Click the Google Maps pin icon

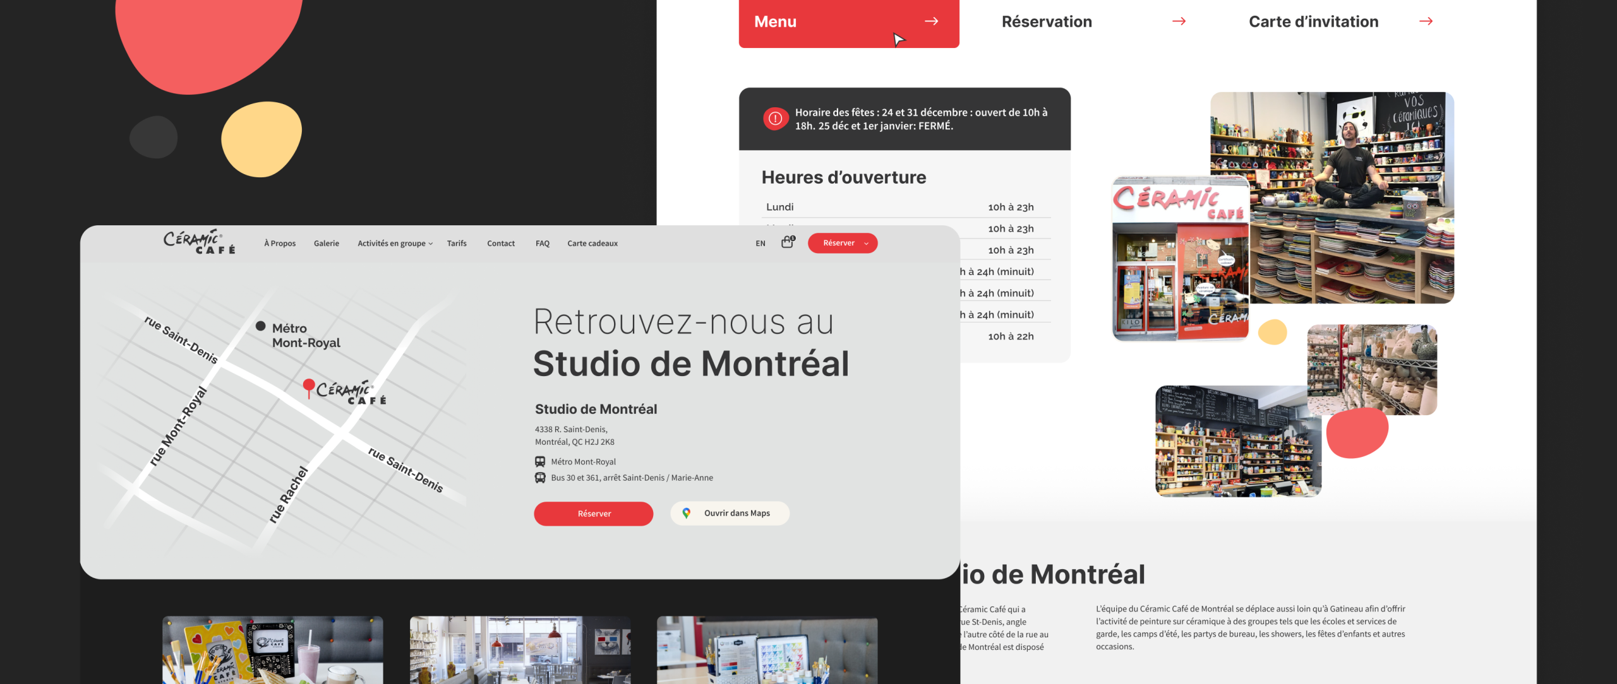[687, 513]
